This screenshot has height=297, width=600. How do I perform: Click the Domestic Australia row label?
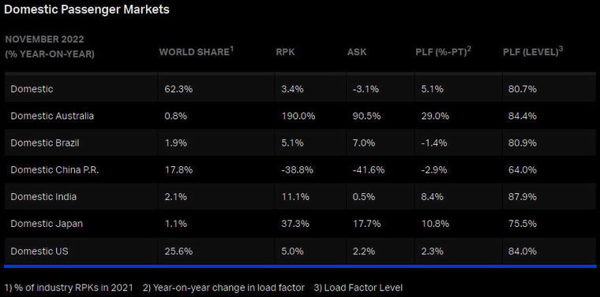point(52,116)
